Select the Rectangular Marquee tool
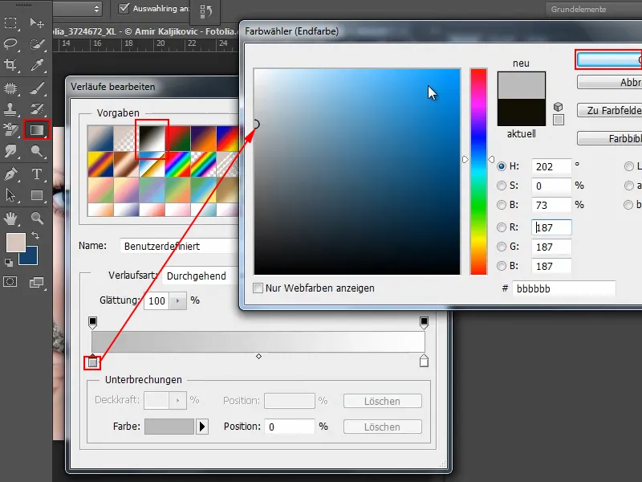This screenshot has height=482, width=642. (10, 22)
